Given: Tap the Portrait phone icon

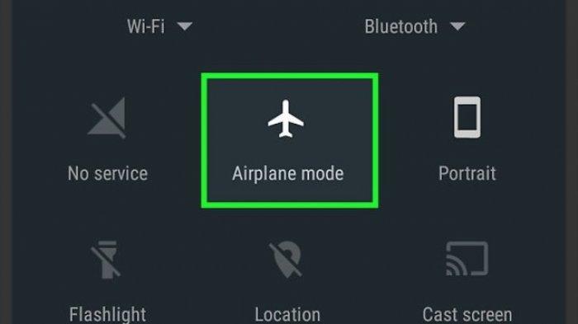Looking at the screenshot, I should 467,117.
